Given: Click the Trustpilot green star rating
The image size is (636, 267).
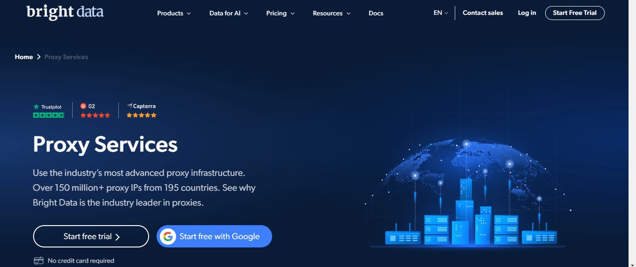Looking at the screenshot, I should tap(48, 115).
